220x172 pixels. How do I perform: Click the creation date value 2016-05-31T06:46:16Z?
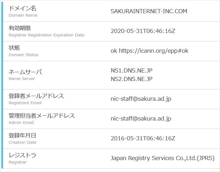click(143, 138)
